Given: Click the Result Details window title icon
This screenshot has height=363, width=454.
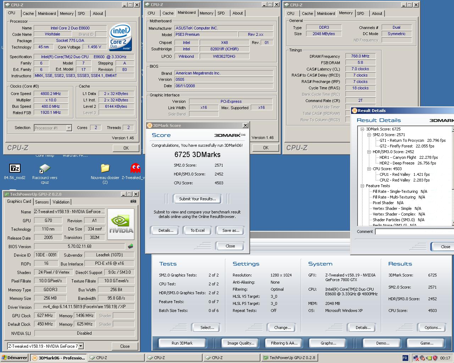Looking at the screenshot, I should point(354,111).
